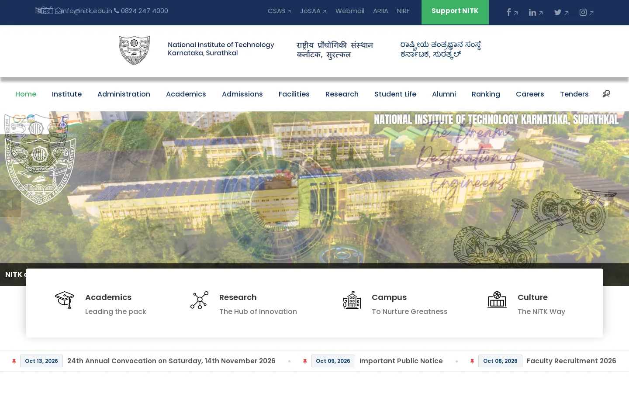Open the Home menu item
629x393 pixels.
(x=26, y=94)
